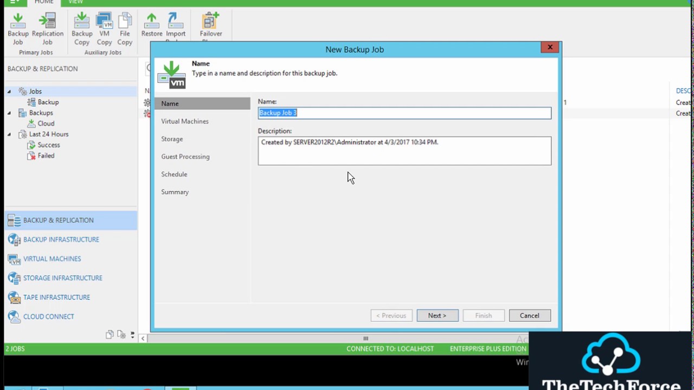694x390 pixels.
Task: Open the main application menu button
Action: (x=14, y=2)
